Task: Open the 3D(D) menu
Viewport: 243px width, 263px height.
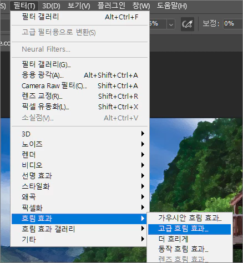Action: 51,6
